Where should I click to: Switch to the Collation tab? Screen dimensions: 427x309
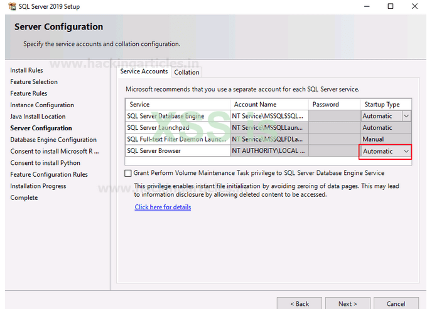pos(186,72)
